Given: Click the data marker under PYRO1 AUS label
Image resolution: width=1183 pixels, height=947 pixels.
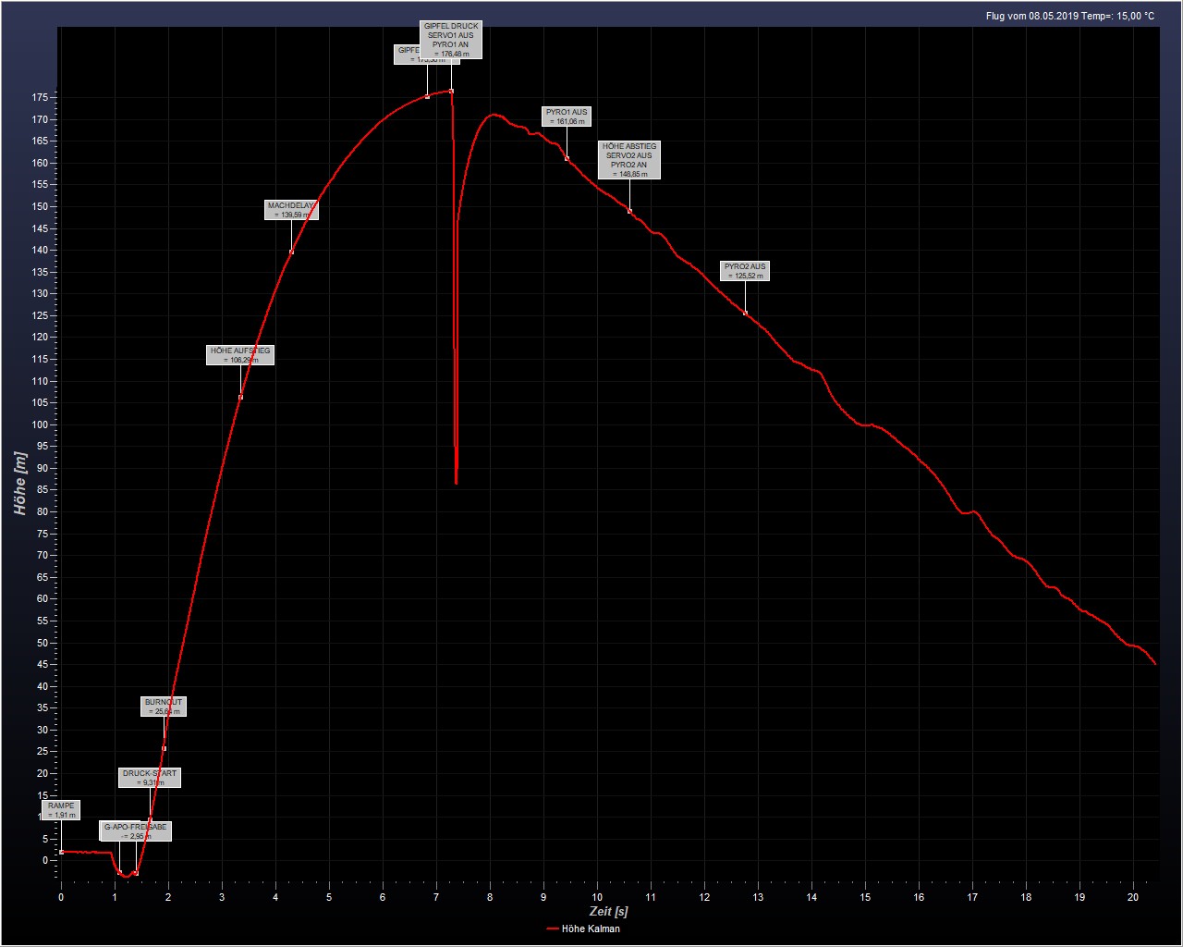Looking at the screenshot, I should [x=567, y=159].
